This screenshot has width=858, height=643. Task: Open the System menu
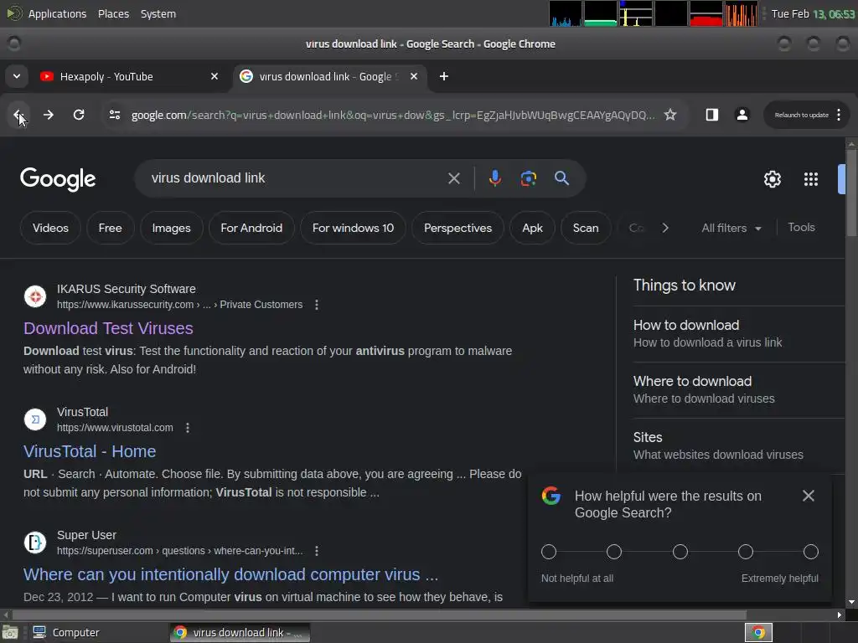(158, 13)
